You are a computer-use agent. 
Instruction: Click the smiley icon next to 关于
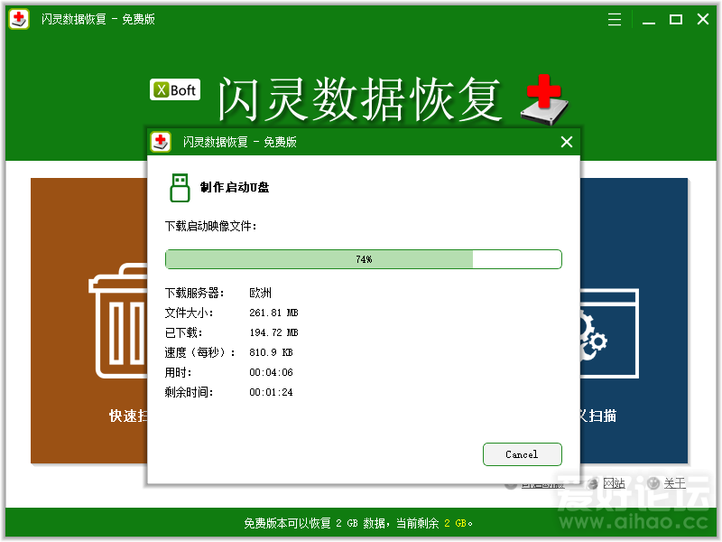(653, 483)
